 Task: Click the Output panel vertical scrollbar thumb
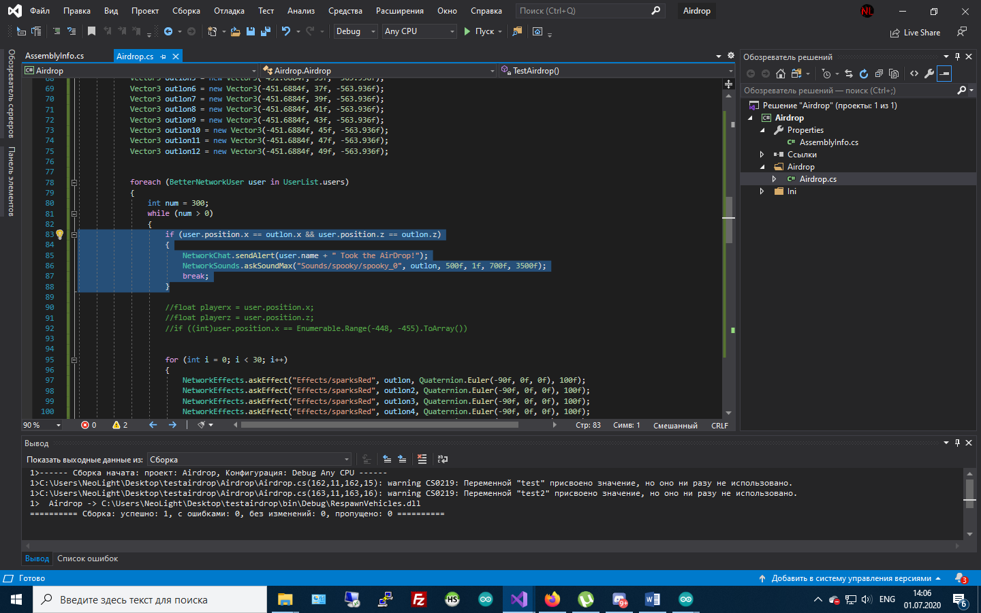tap(970, 494)
